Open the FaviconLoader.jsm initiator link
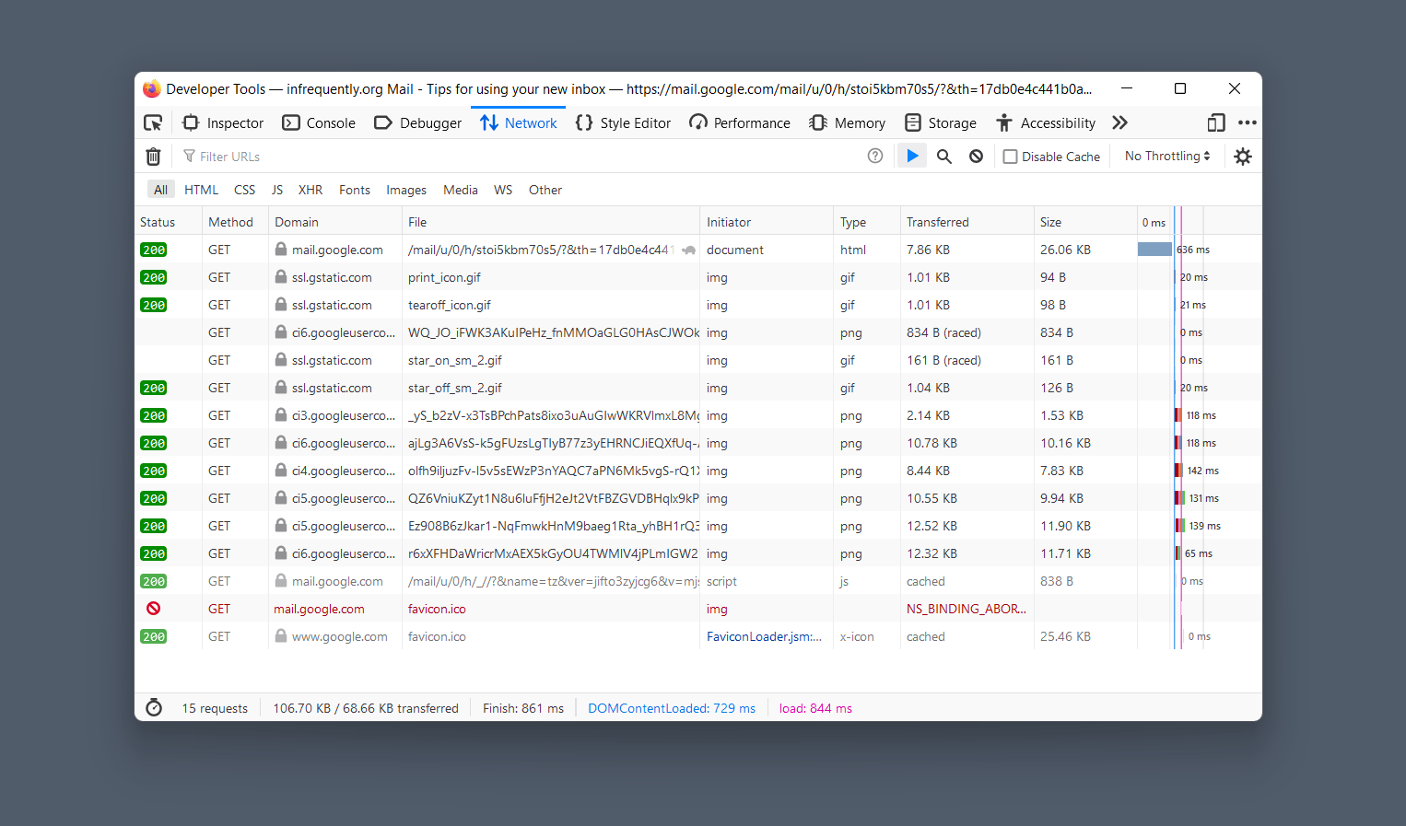The width and height of the screenshot is (1406, 826). [764, 636]
